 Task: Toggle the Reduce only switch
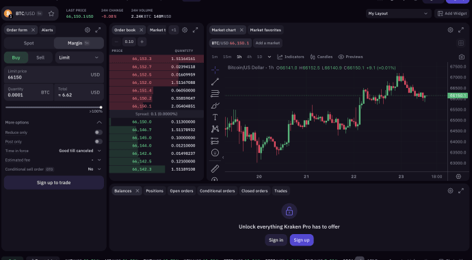coord(99,132)
